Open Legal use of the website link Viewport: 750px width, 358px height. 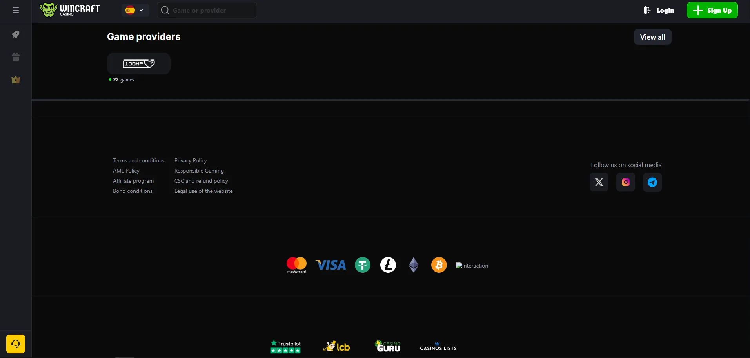tap(203, 191)
